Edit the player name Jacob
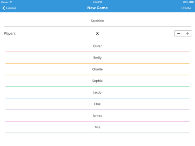195x146 pixels. pos(97,92)
